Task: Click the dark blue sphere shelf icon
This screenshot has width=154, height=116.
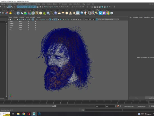Action: (56, 13)
